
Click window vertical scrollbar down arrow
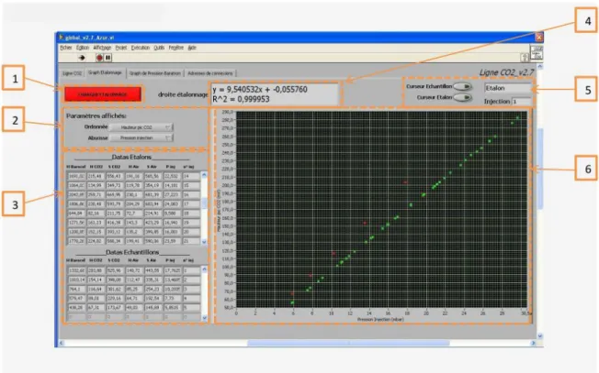(540, 336)
